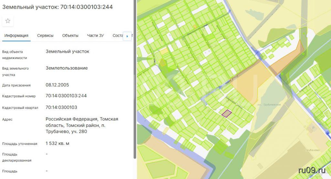Image resolution: width=331 pixels, height=179 pixels.
Task: Click the parcel title heading text
Action: tap(58, 7)
